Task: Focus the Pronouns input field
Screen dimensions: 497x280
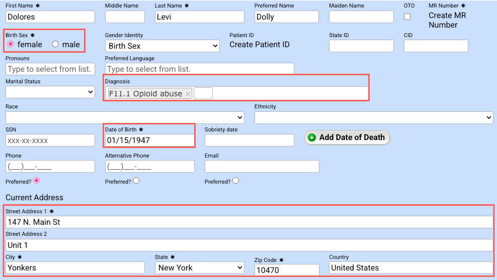Action: 50,69
